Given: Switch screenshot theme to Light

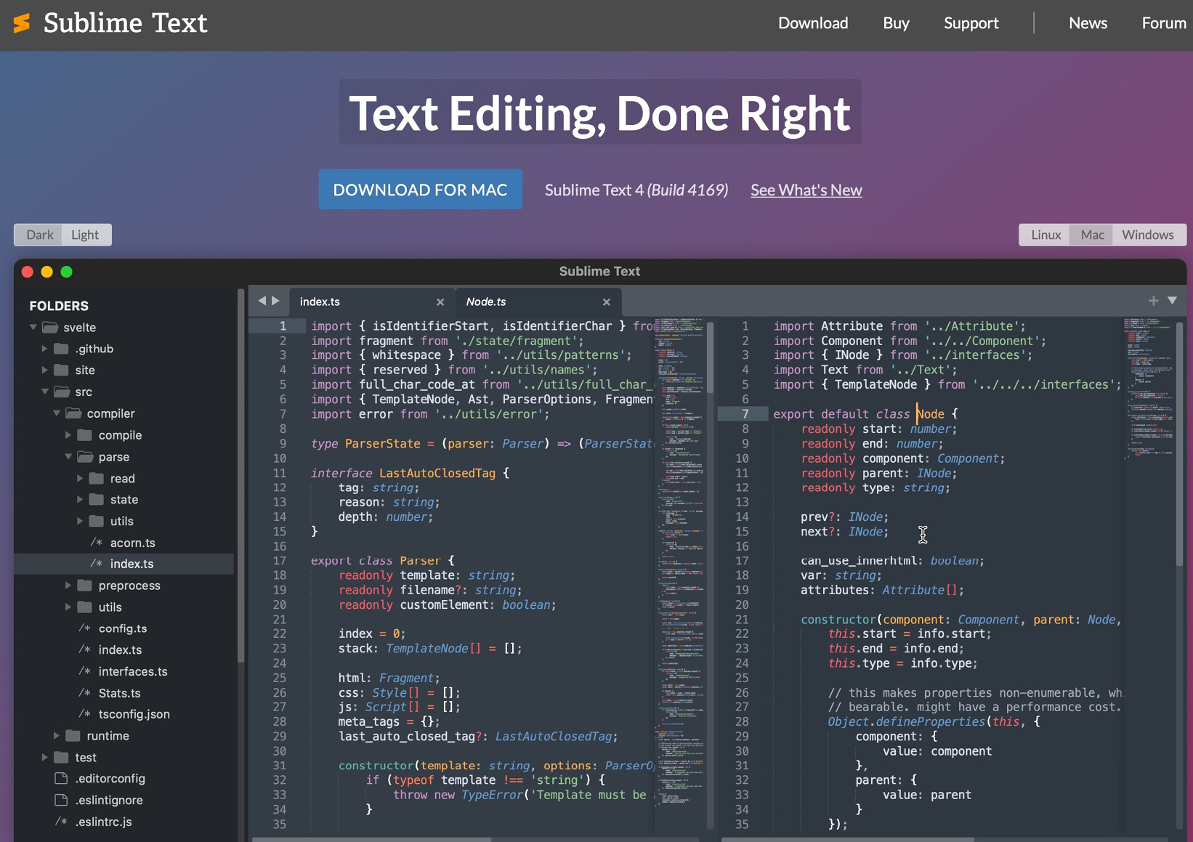Looking at the screenshot, I should [x=85, y=235].
